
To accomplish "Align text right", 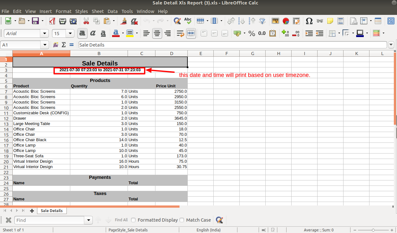I will pyautogui.click(x=167, y=33).
